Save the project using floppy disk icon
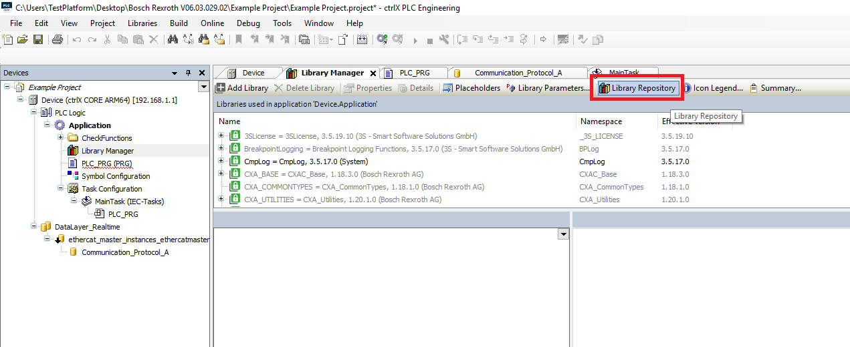850x347 pixels. click(x=38, y=39)
